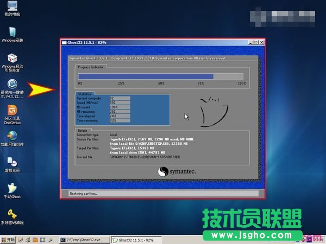Open the orange folder quick launch icon
Screen dimensions: 326x244
(x=35, y=240)
